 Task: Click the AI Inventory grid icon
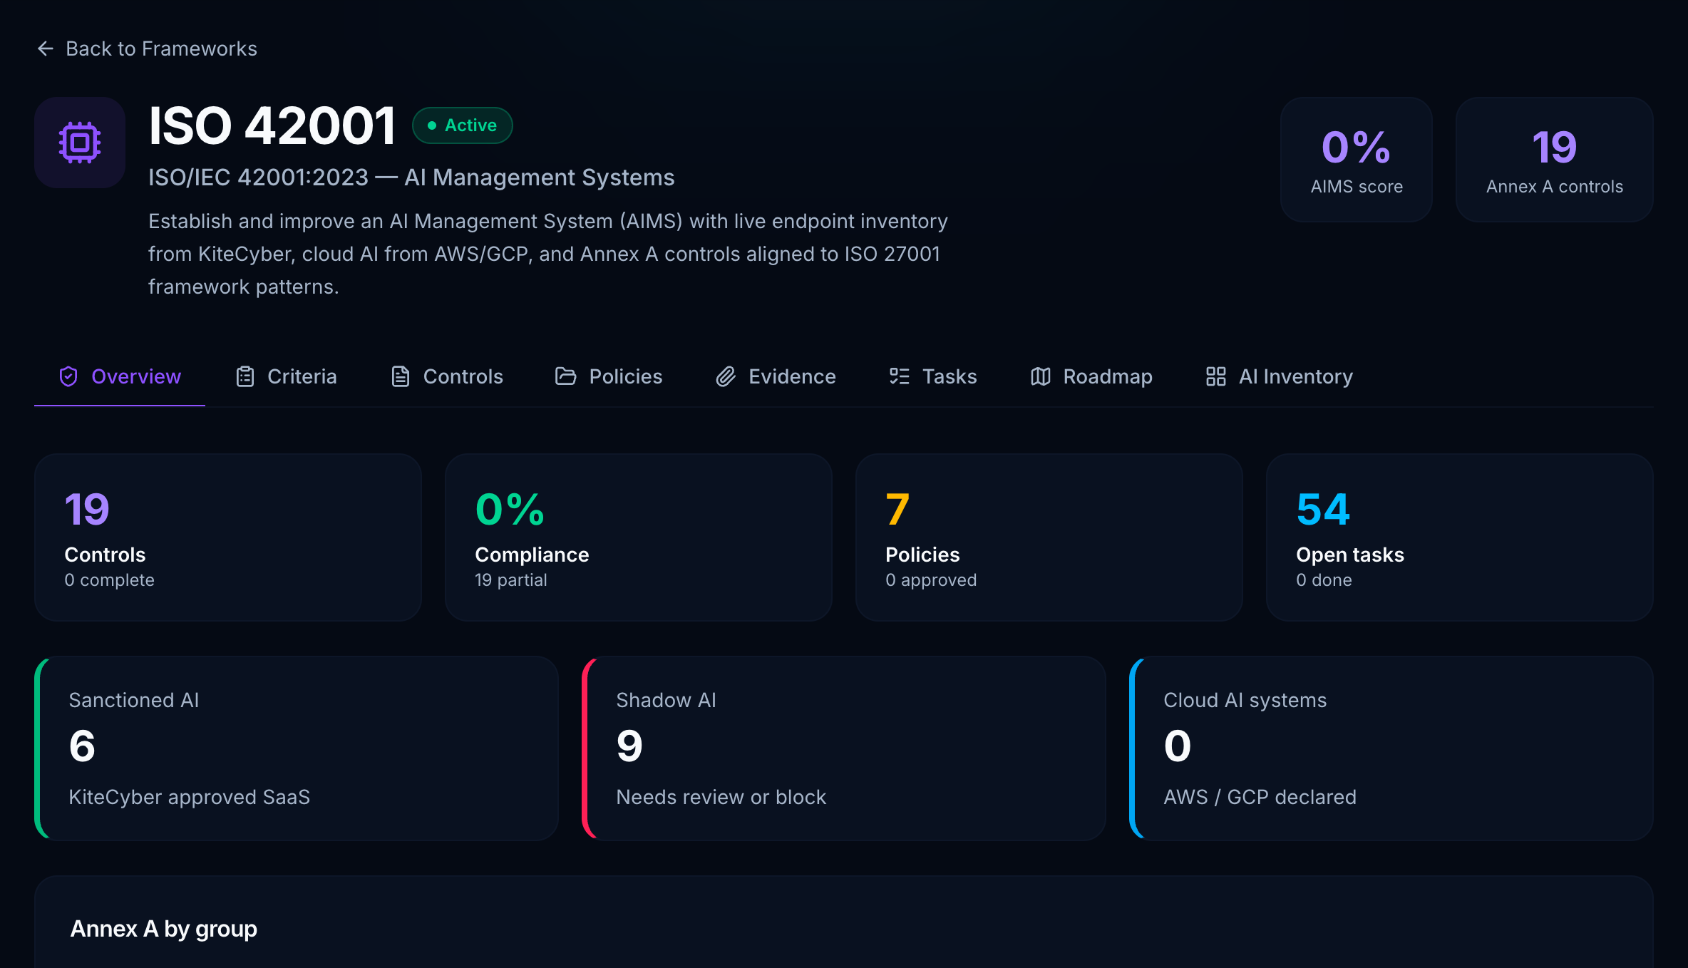(1216, 376)
